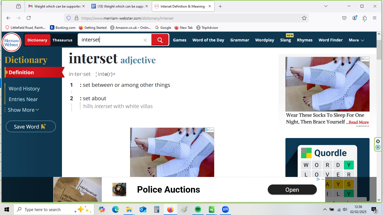Click the Merriam-Webster logo
Screen dimensions: 383x215
[x=11, y=42]
